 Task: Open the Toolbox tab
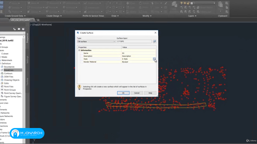[27, 82]
